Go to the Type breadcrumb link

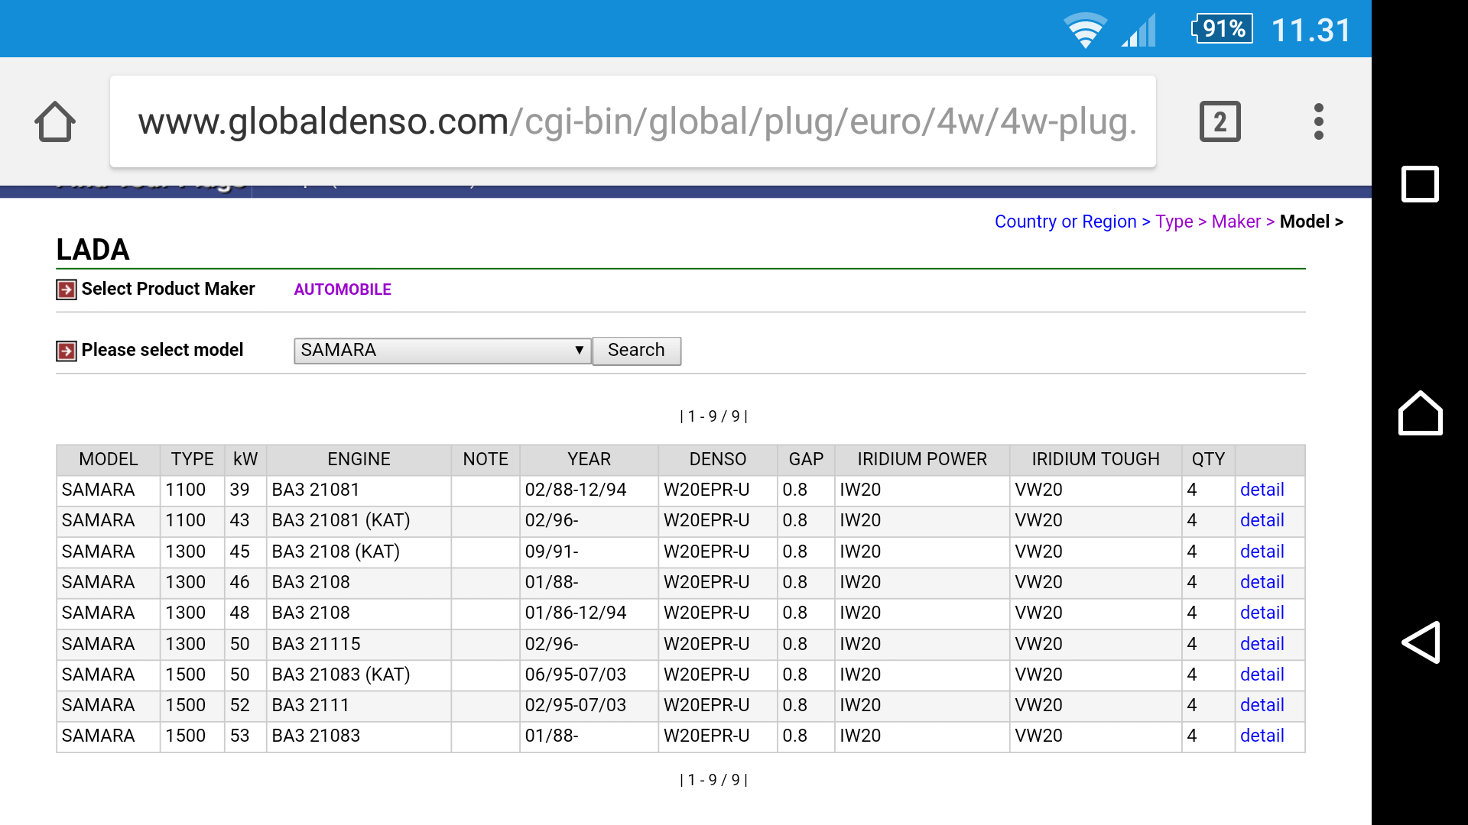pyautogui.click(x=1174, y=222)
